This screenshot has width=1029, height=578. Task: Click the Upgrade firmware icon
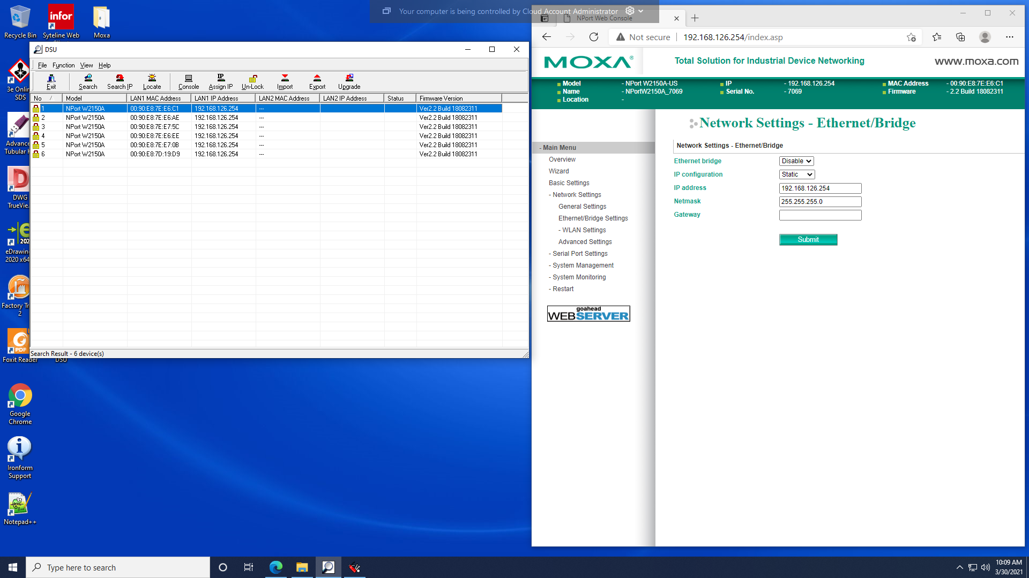pyautogui.click(x=349, y=81)
